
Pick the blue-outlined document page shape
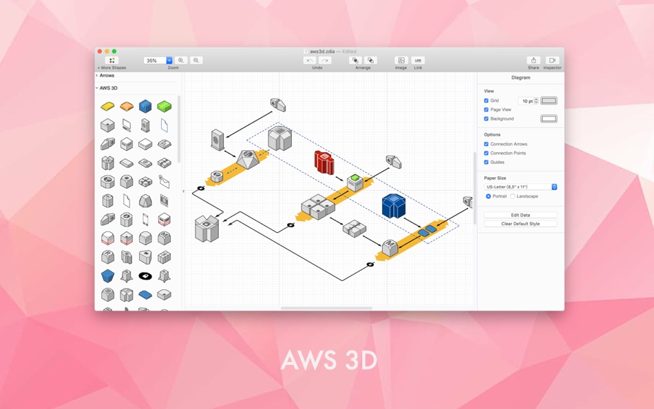click(165, 125)
